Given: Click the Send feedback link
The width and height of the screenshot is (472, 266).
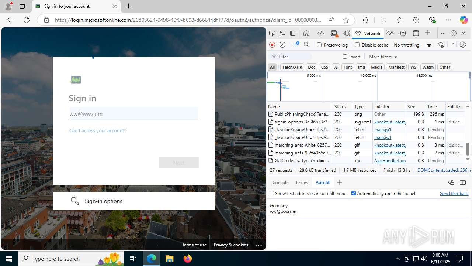Looking at the screenshot, I should [x=454, y=193].
